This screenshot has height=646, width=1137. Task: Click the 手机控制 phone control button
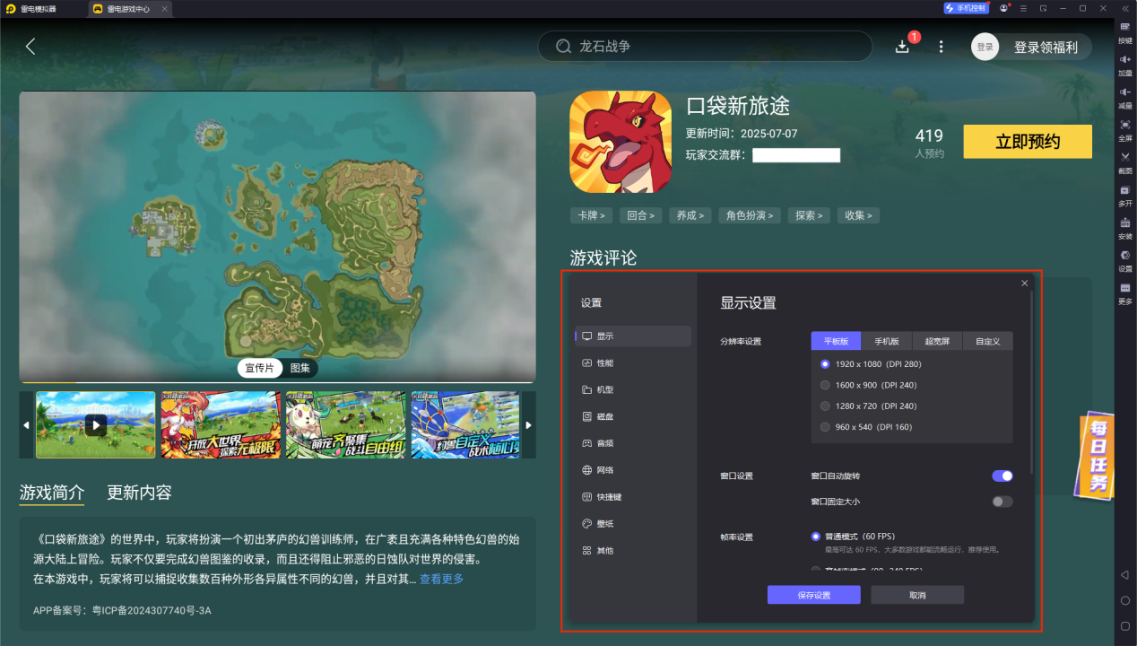point(966,8)
